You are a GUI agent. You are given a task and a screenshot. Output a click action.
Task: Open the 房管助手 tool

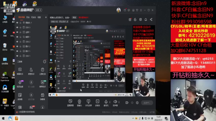click(31, 71)
